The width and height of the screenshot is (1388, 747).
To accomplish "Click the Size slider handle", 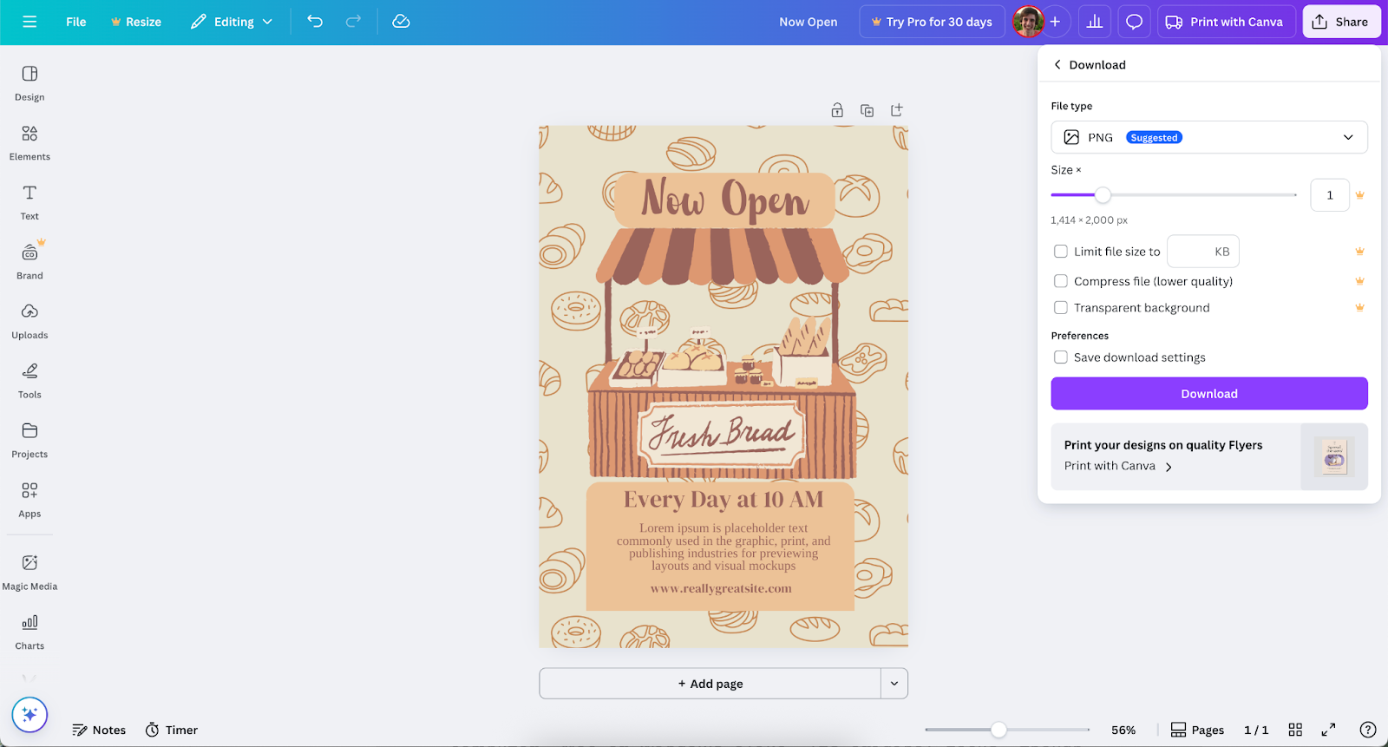I will [1103, 195].
